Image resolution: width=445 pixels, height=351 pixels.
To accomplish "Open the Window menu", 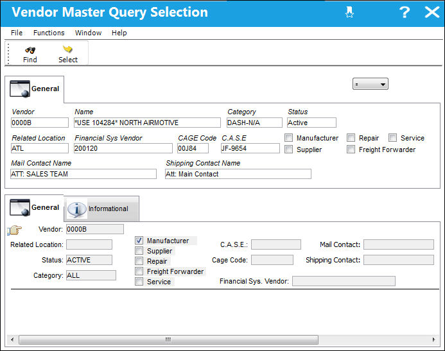I will (88, 33).
